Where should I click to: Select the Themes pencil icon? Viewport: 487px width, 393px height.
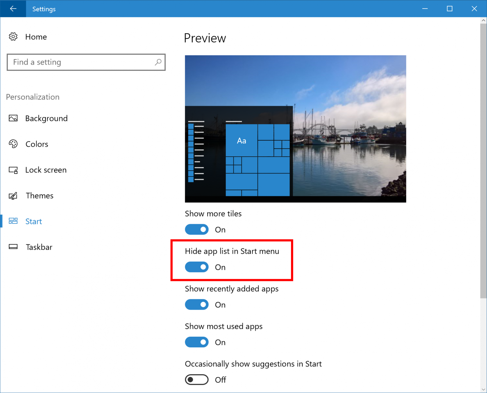click(x=13, y=196)
